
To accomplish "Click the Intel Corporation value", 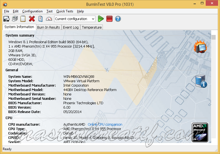I will 76,86.
